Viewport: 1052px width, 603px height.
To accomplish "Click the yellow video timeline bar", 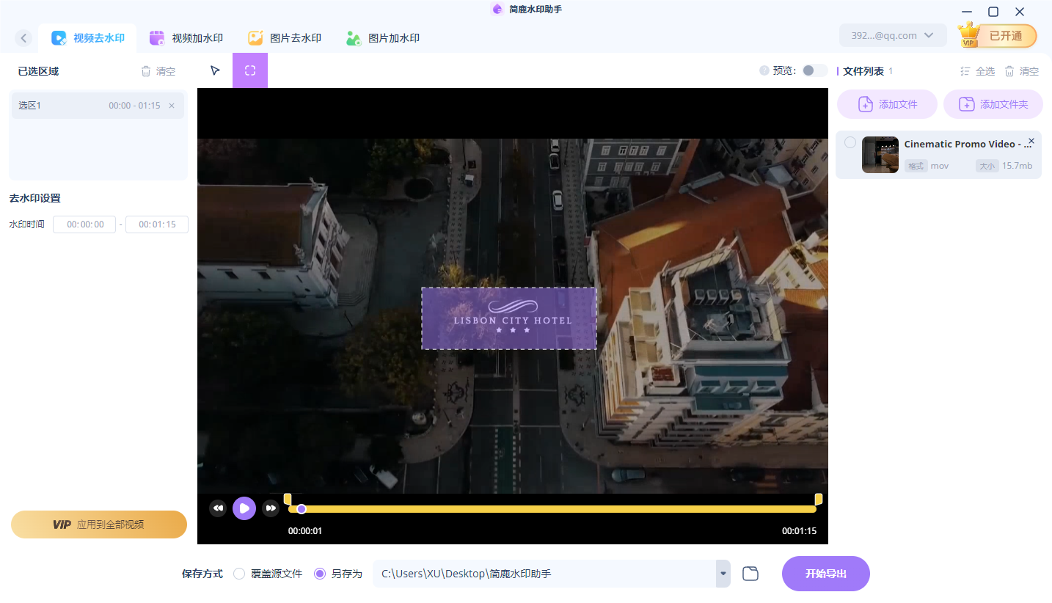I will (x=558, y=509).
